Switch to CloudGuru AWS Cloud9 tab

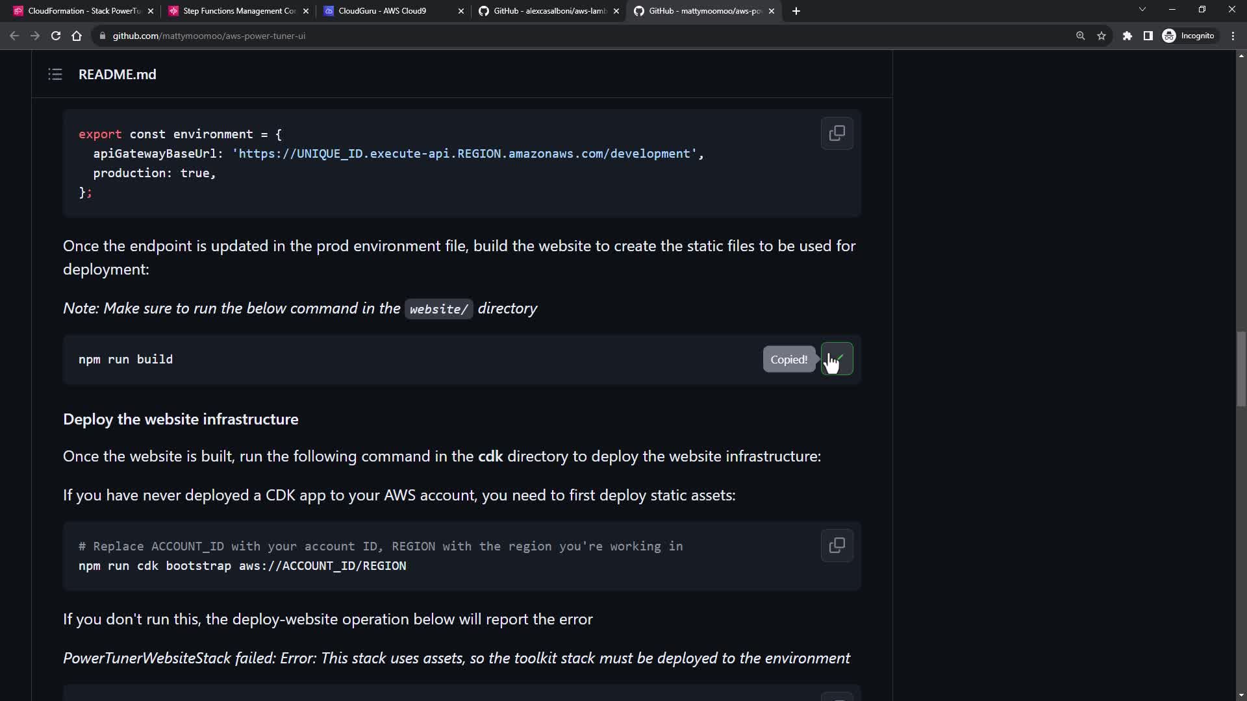point(383,11)
